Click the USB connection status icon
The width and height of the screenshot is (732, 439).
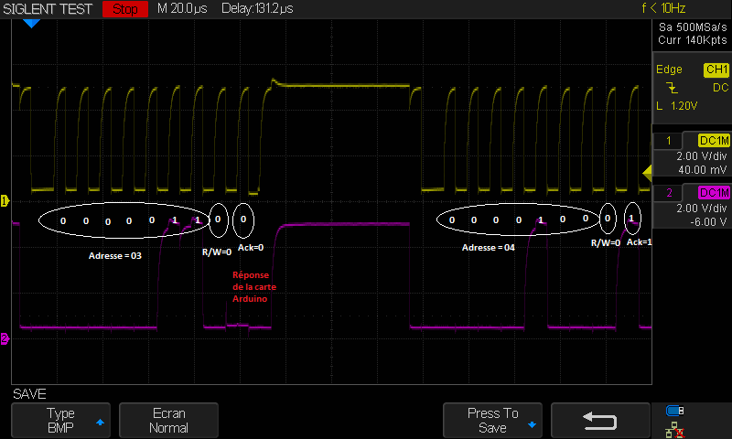674,410
